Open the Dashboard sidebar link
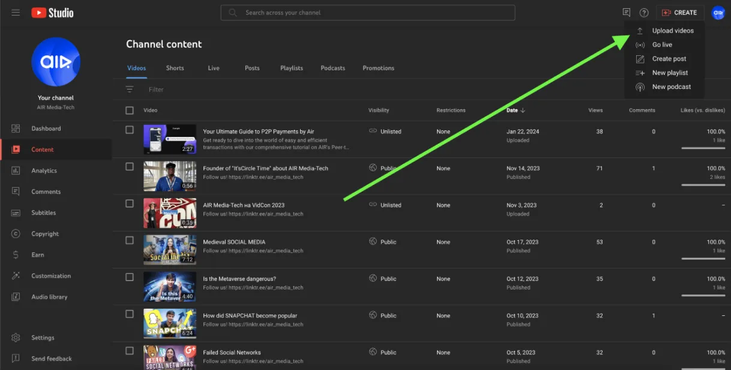The height and width of the screenshot is (370, 731). tap(56, 129)
